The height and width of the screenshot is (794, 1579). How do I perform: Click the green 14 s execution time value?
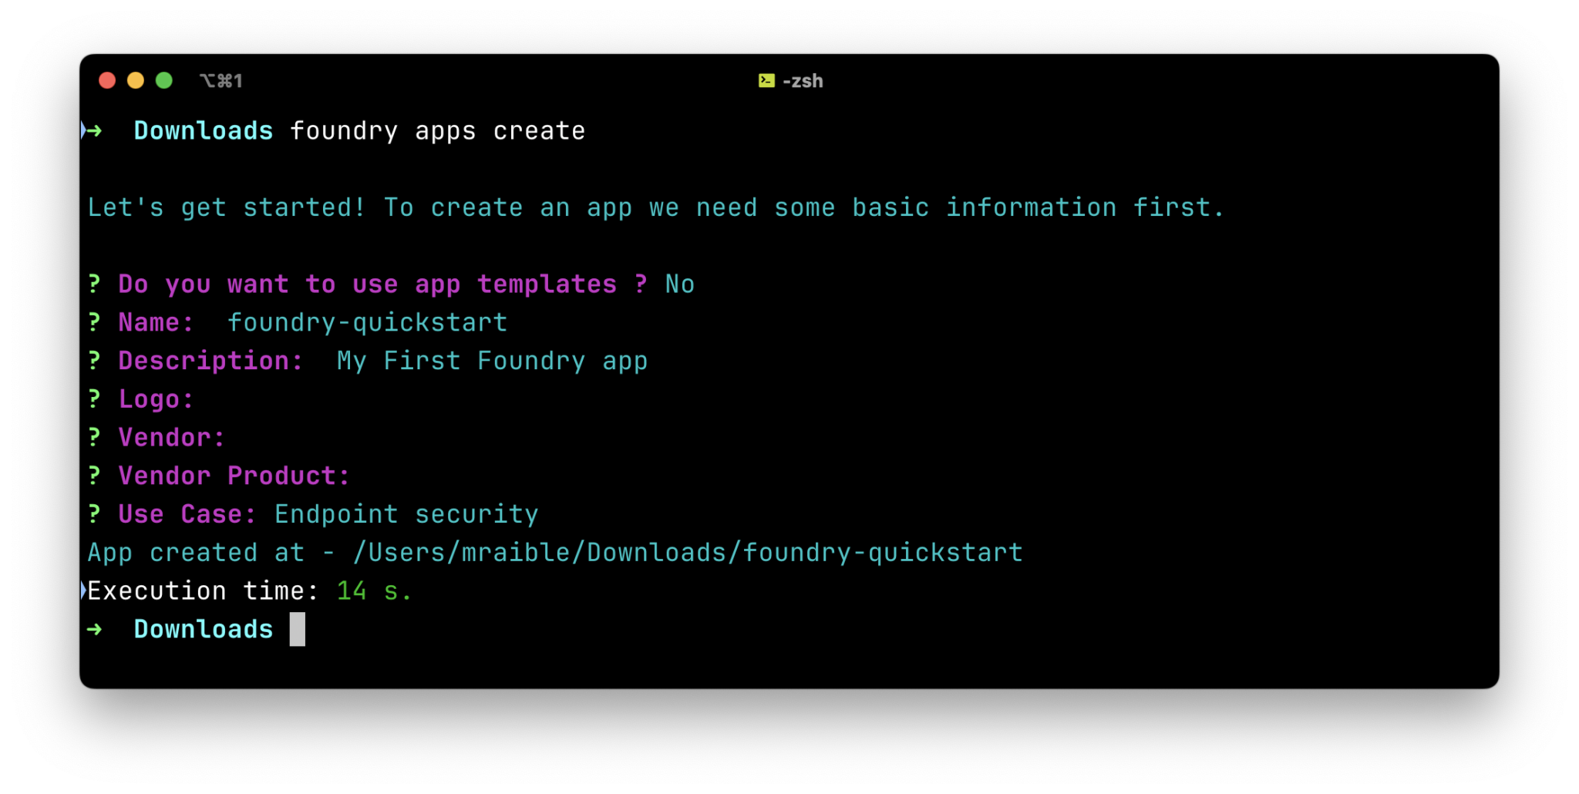click(373, 590)
